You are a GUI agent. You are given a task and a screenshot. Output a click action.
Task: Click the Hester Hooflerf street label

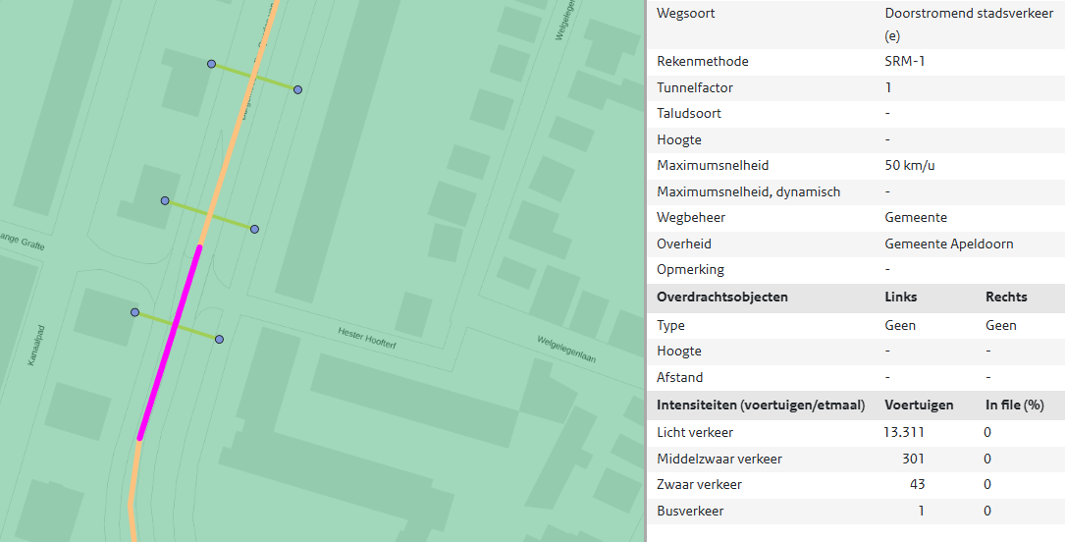tap(367, 338)
